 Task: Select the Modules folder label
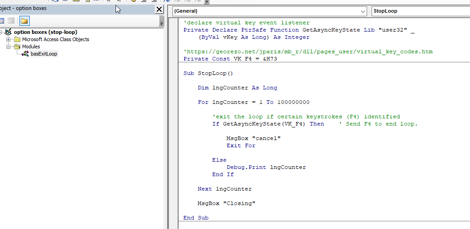(x=31, y=47)
